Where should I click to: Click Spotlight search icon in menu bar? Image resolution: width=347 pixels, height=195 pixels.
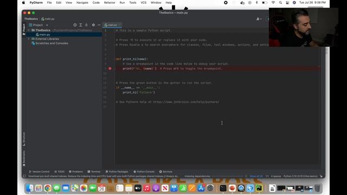280,3
